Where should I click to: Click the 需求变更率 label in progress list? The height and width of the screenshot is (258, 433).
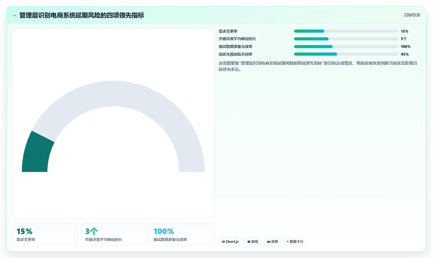228,31
